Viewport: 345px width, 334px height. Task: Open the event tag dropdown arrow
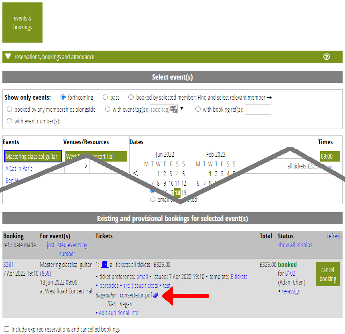click(x=182, y=108)
